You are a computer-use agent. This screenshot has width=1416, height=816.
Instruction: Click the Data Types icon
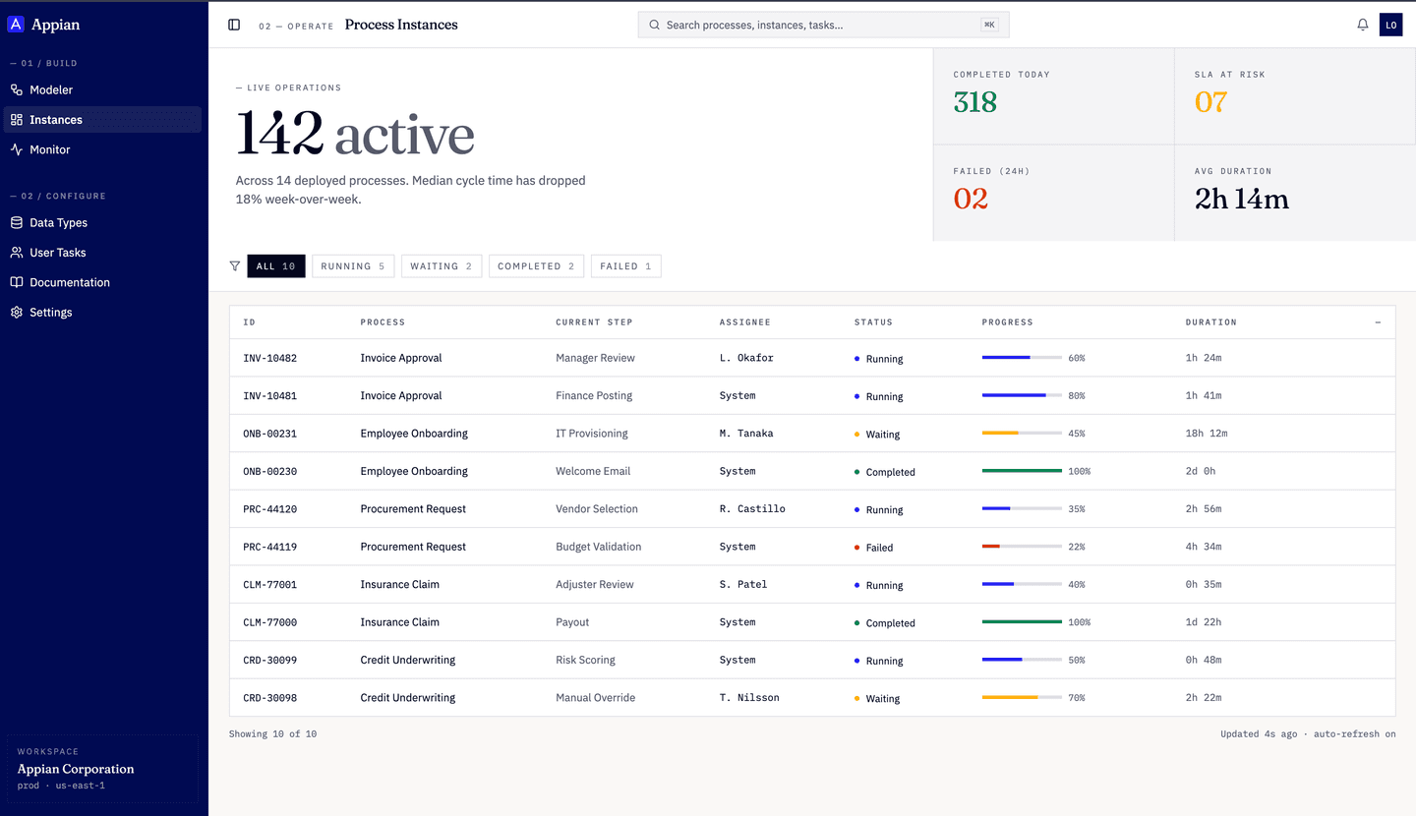(x=17, y=222)
